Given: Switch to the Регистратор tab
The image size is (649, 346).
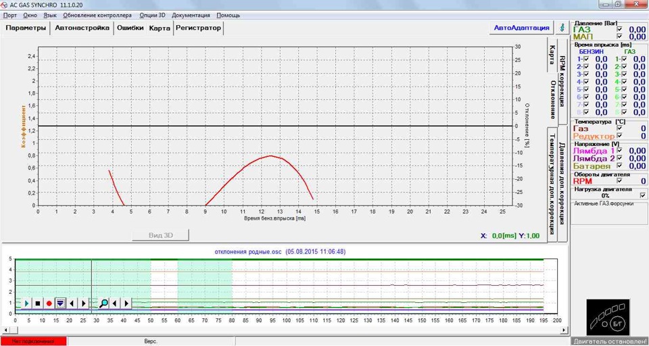Looking at the screenshot, I should click(199, 28).
